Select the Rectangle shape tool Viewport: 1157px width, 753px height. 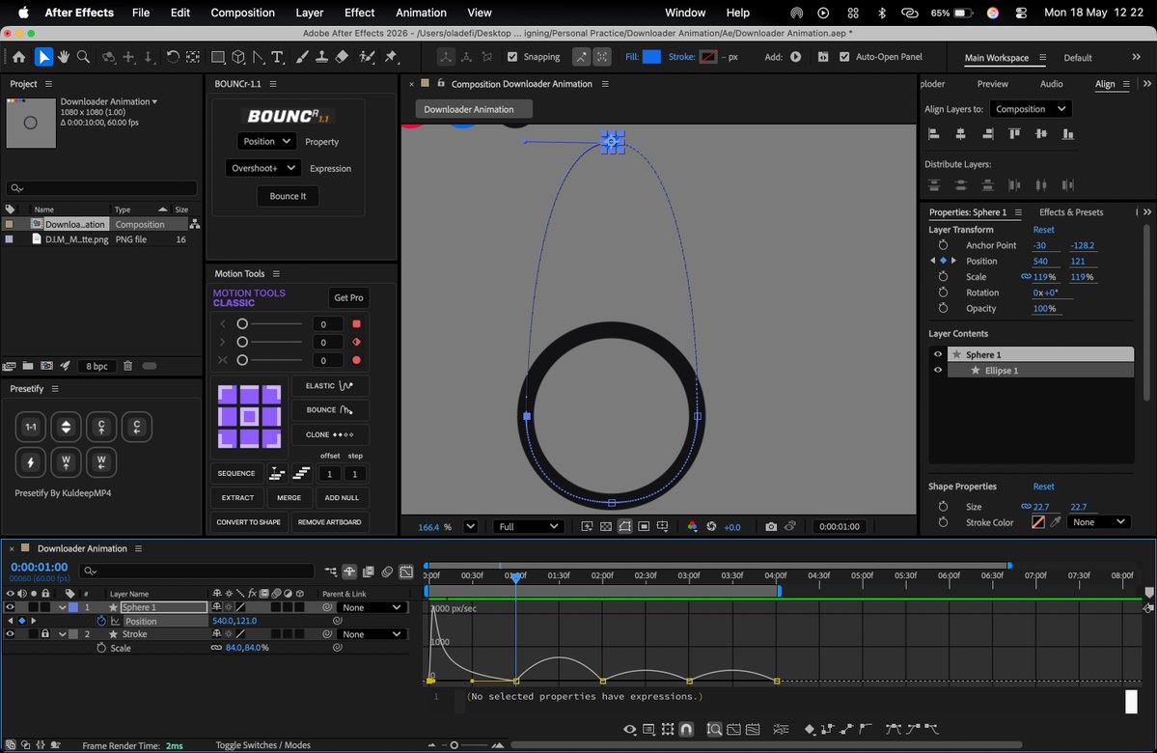tap(218, 57)
